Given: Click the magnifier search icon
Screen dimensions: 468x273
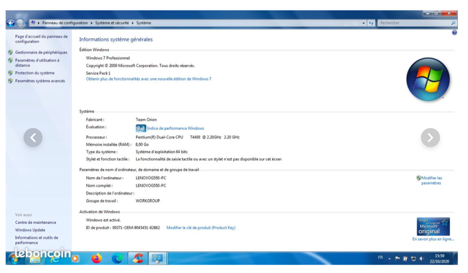Looking at the screenshot, I should [453, 23].
